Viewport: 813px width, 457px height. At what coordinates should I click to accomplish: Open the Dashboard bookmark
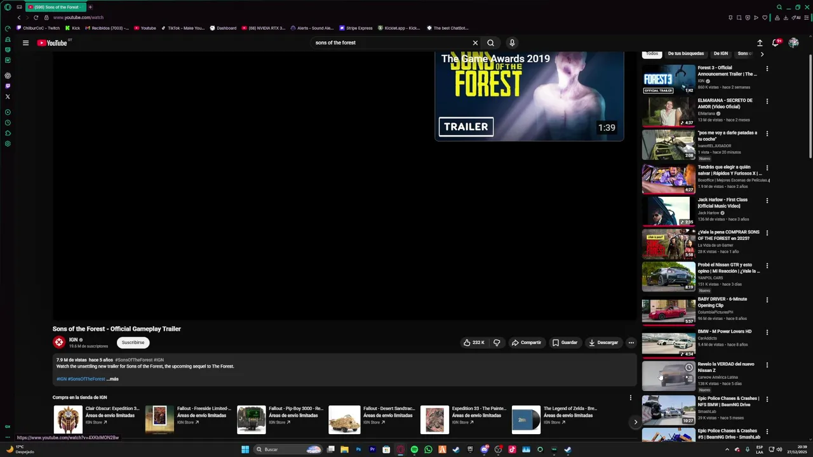[x=223, y=28]
